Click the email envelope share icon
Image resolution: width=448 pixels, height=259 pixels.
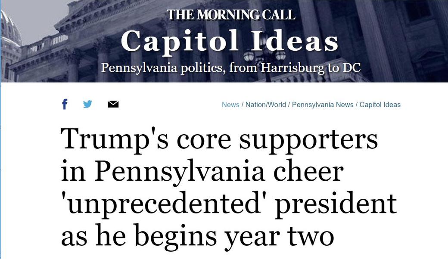point(113,104)
